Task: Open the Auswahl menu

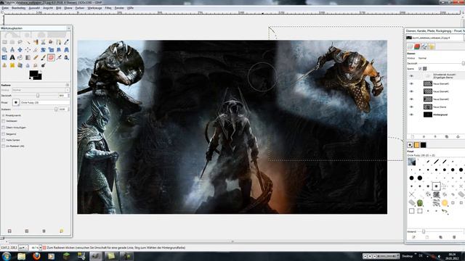Action: click(x=34, y=8)
